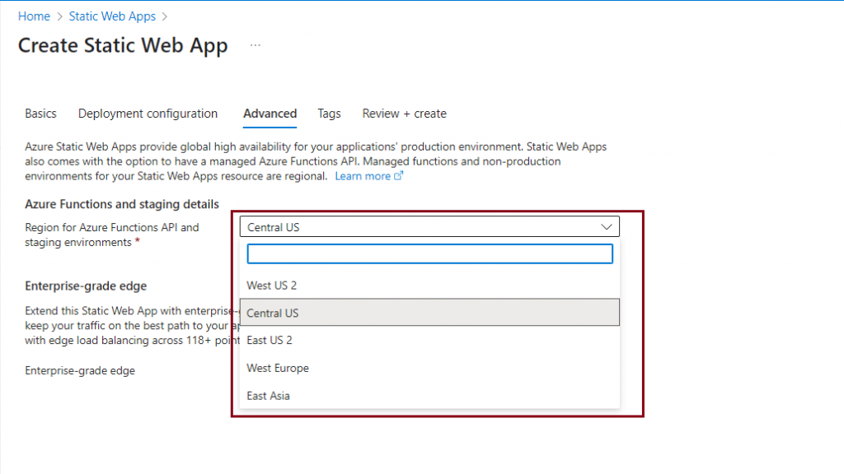The width and height of the screenshot is (844, 474).
Task: Open the Learn more link
Action: 363,176
